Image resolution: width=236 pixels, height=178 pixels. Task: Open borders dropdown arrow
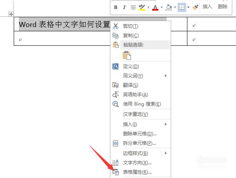point(188,7)
